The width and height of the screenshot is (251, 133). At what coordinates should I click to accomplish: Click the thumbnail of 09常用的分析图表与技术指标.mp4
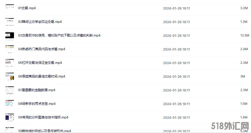tap(10, 118)
